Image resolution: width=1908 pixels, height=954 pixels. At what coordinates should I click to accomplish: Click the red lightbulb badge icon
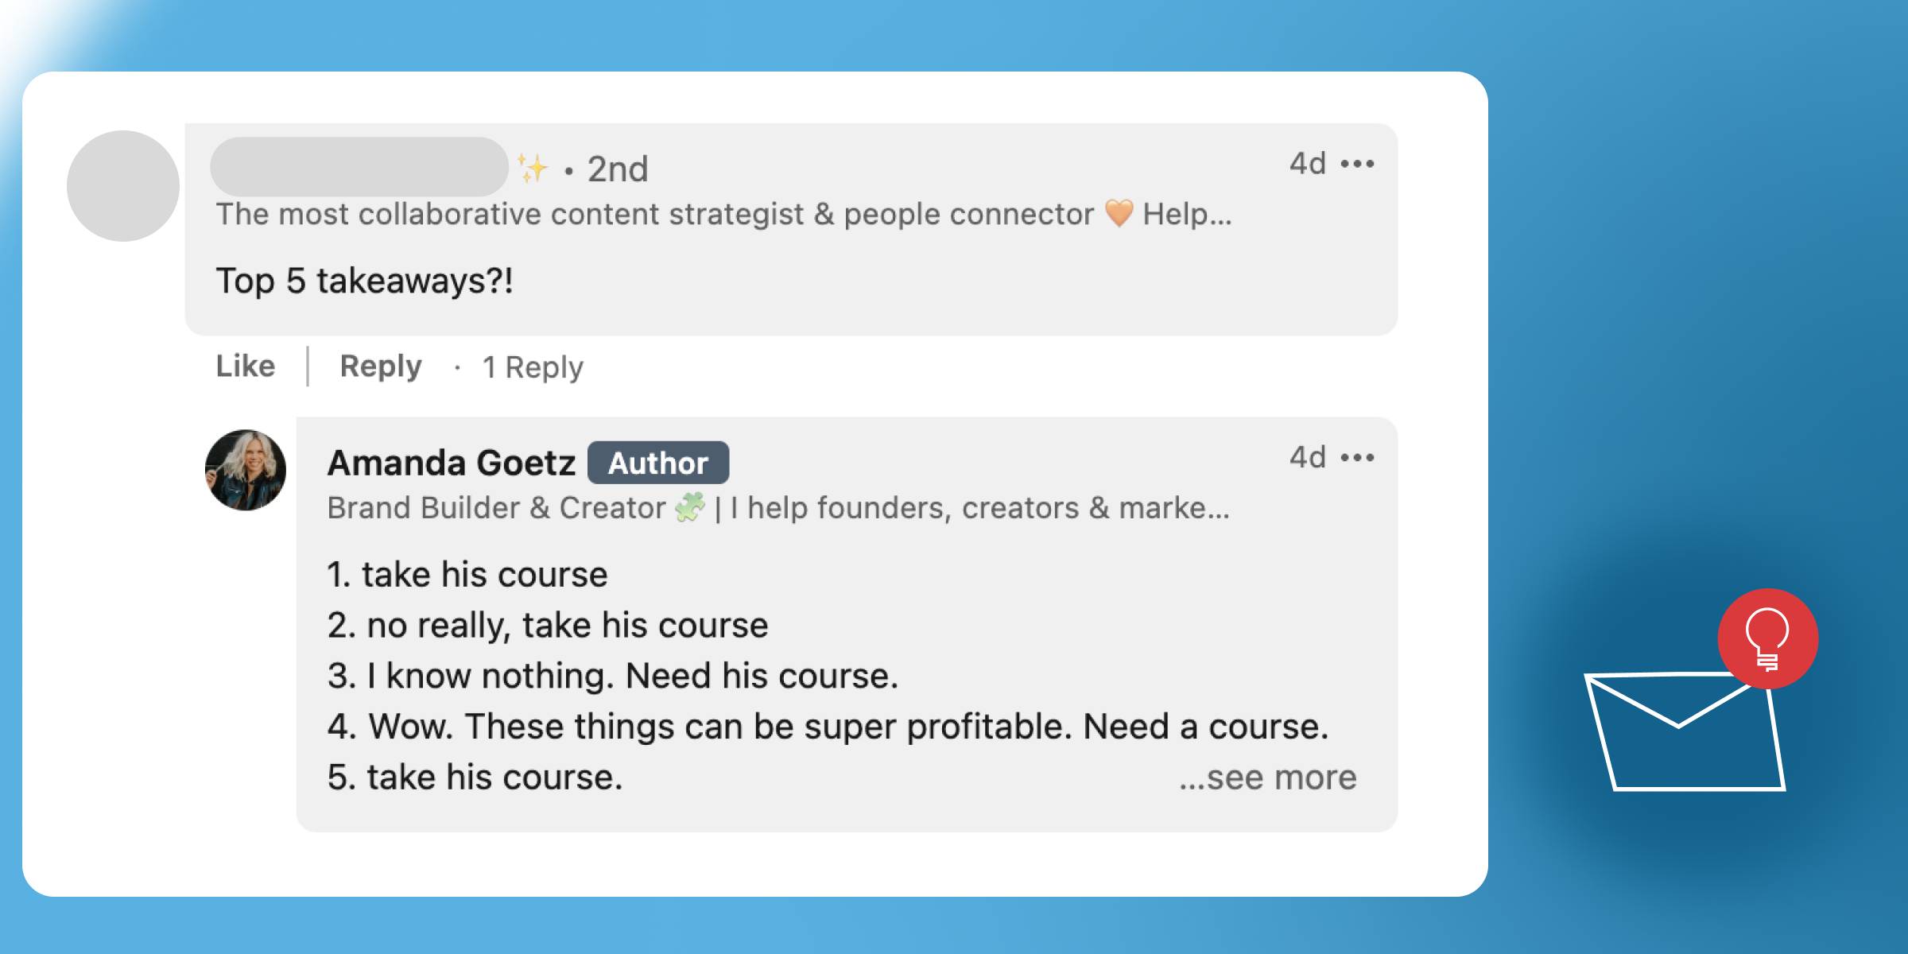1767,638
